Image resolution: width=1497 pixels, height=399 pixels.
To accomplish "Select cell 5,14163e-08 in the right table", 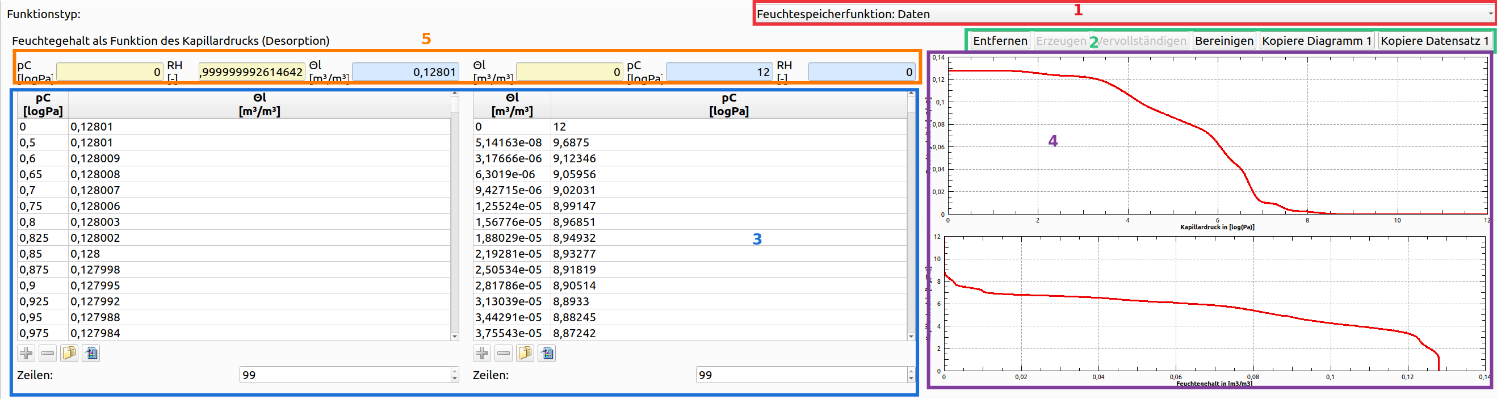I will tap(512, 143).
